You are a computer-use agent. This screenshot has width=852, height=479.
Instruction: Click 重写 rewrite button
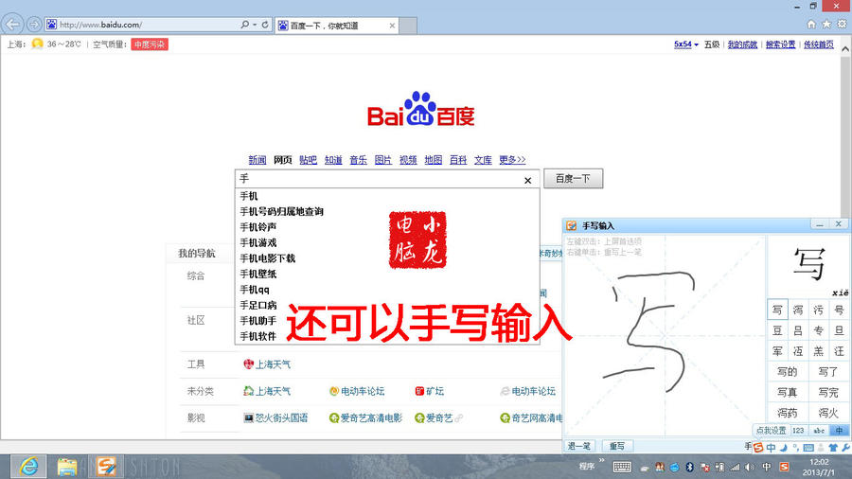click(x=616, y=446)
